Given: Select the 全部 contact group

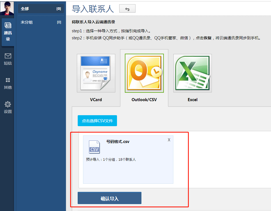Looking at the screenshot, I should (x=41, y=9).
